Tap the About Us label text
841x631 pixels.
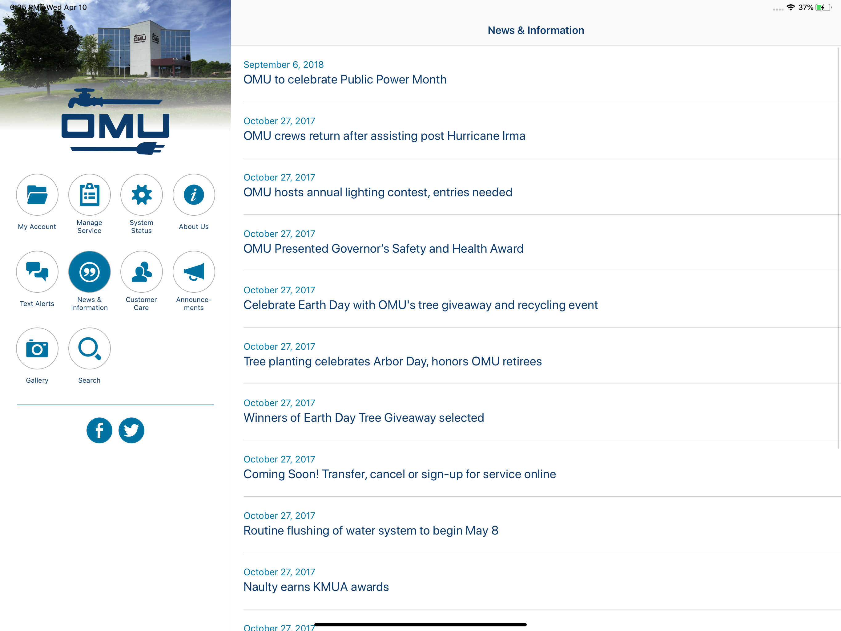click(194, 226)
